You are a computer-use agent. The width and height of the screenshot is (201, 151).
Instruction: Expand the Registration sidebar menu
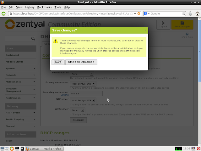[x=20, y=98]
